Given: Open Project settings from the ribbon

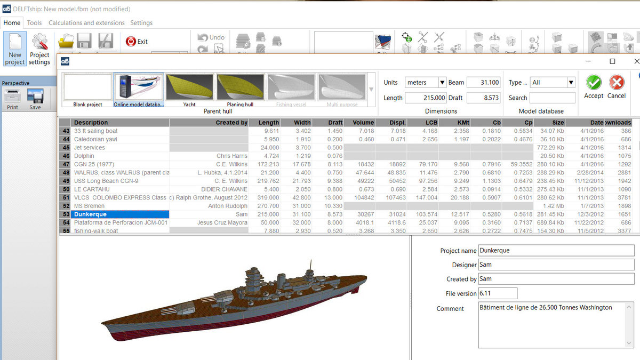Looking at the screenshot, I should click(x=39, y=49).
